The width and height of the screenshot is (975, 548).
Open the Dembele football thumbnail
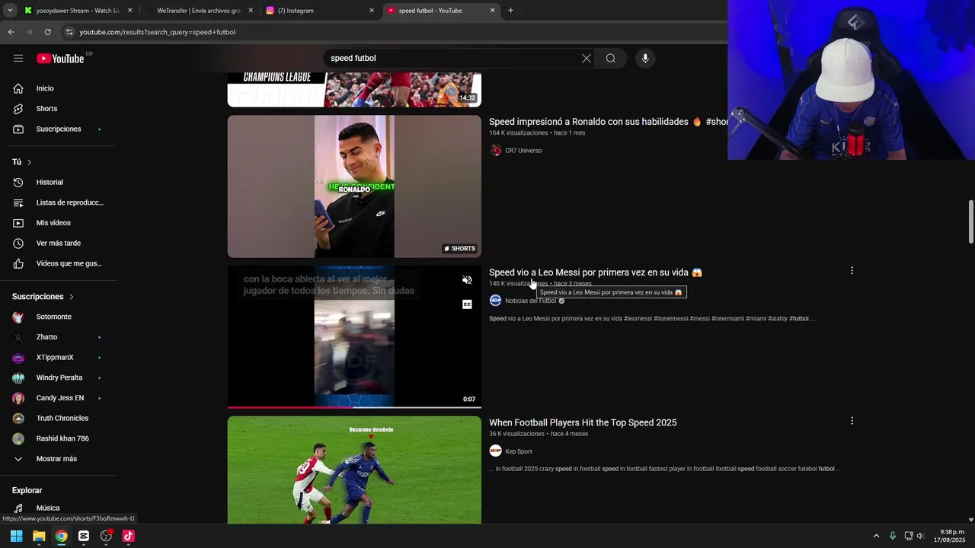[x=354, y=470]
